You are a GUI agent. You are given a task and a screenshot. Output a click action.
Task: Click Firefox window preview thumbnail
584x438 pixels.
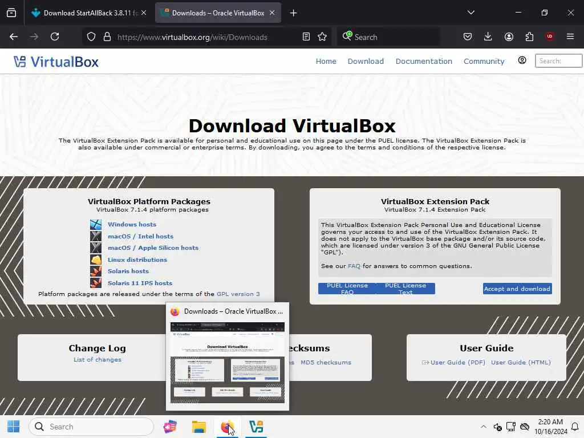pyautogui.click(x=227, y=363)
